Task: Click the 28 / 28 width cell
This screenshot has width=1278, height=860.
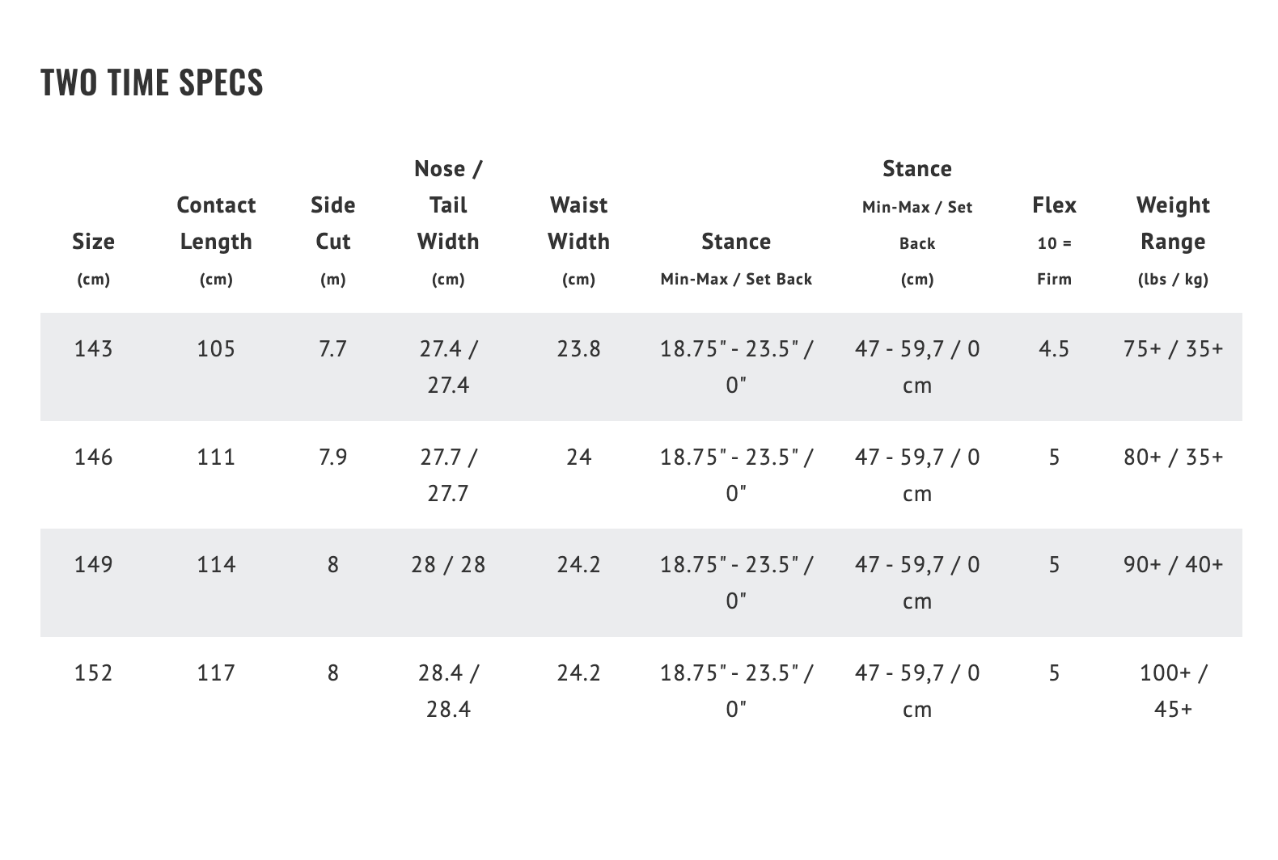Action: [448, 565]
